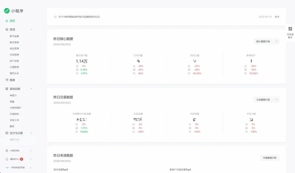This screenshot has height=173, width=295.
Task: Click the 小程序码 sidebar icon
Action: point(7,151)
